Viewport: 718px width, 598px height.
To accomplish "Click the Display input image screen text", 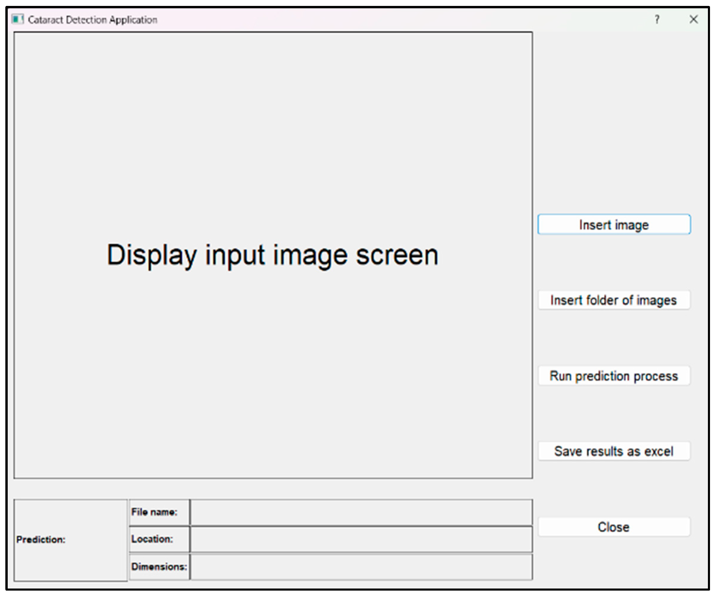I will [x=272, y=255].
